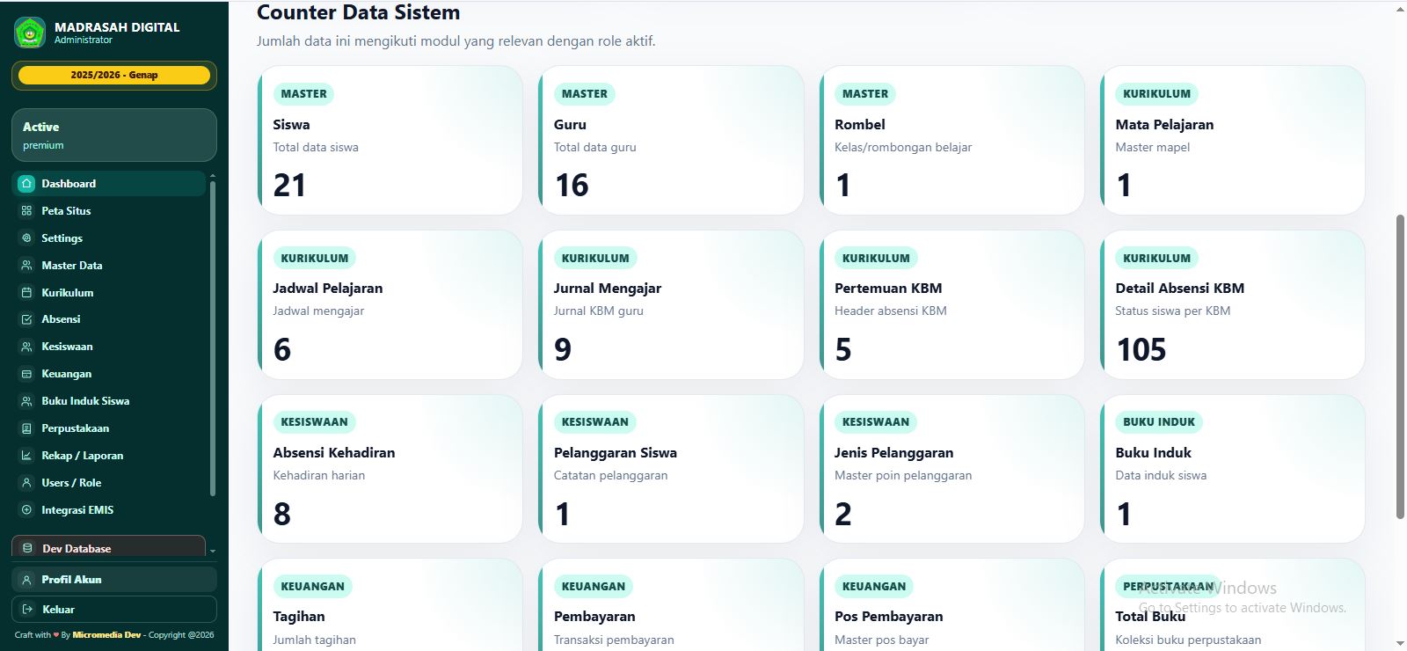This screenshot has height=651, width=1407.
Task: Open the Detail Absensi KBM card
Action: 1233,304
